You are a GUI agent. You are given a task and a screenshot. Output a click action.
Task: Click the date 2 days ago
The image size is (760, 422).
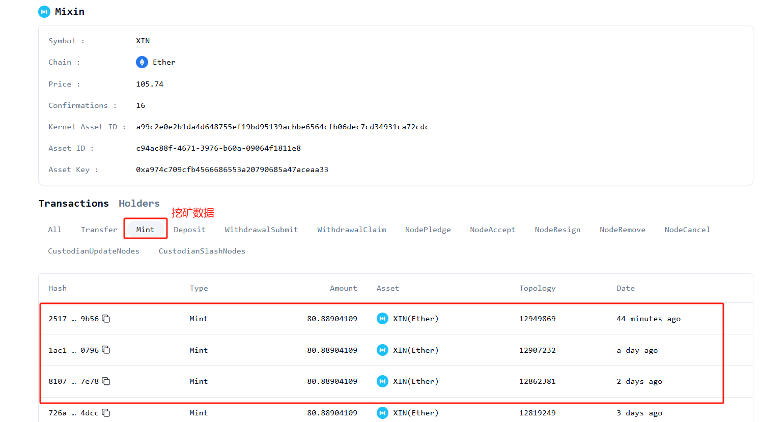click(x=639, y=381)
